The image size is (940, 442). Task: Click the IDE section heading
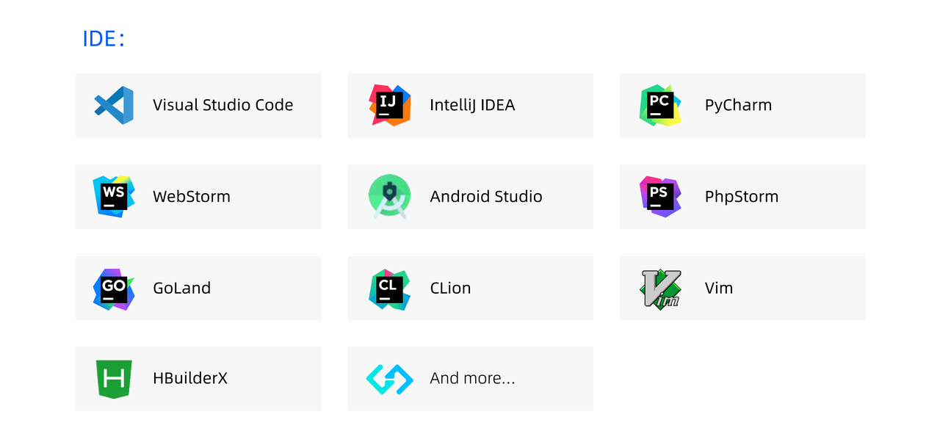pos(104,38)
